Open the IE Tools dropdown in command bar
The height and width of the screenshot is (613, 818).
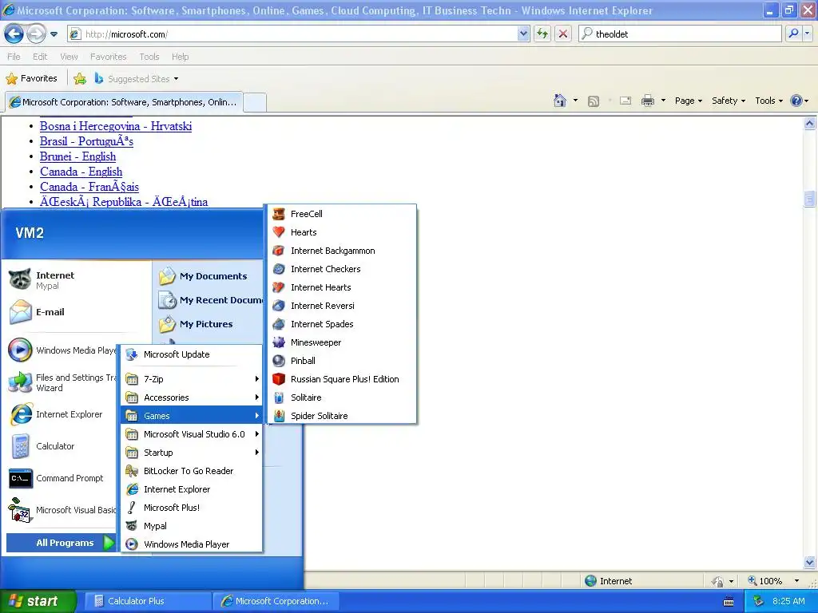click(x=768, y=101)
